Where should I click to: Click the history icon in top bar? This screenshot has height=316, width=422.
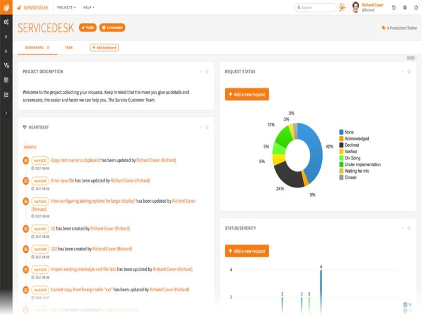tap(394, 7)
